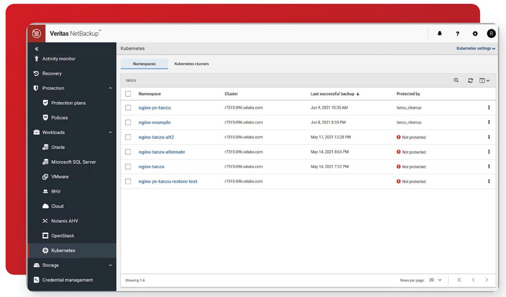Open the nginx-example namespace link
The width and height of the screenshot is (506, 297).
pyautogui.click(x=155, y=122)
